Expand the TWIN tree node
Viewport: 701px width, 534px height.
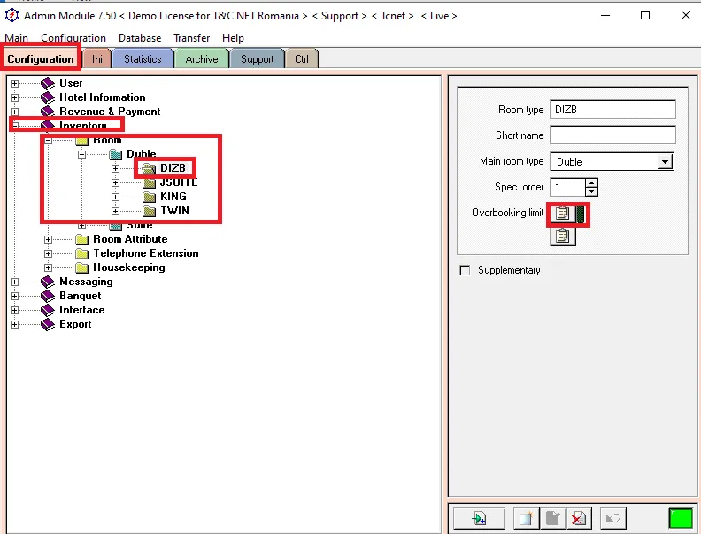coord(115,211)
